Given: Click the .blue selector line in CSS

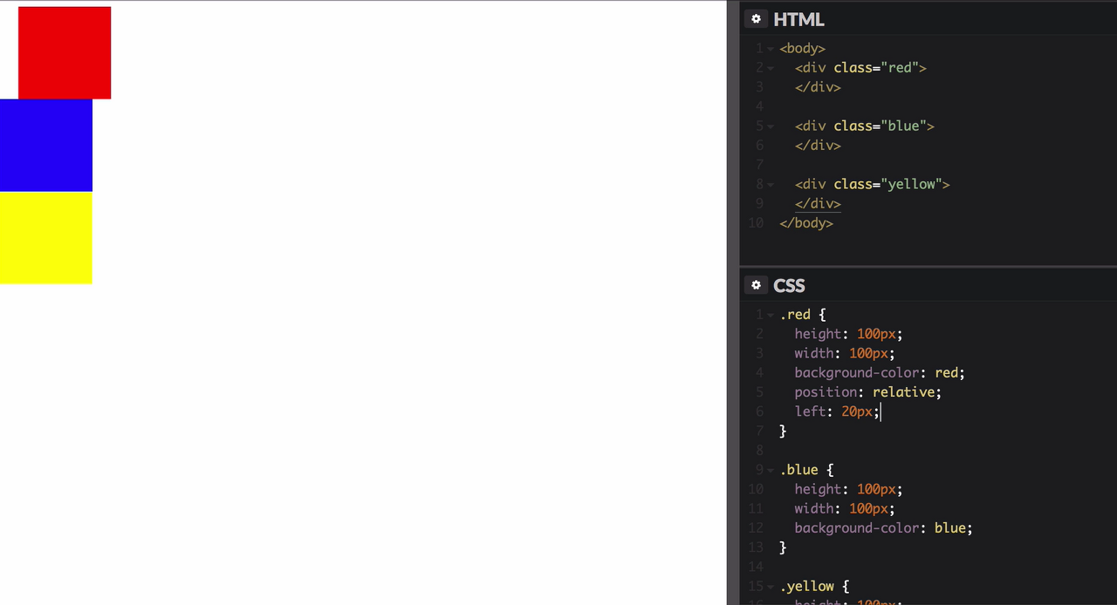Looking at the screenshot, I should click(x=806, y=470).
